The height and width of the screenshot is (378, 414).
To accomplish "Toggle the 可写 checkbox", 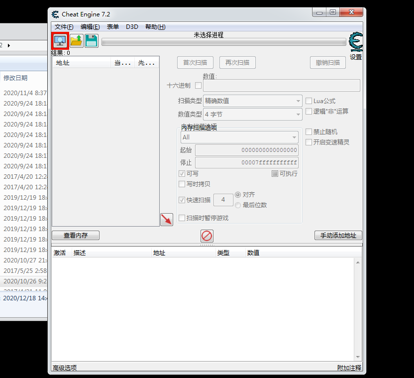I will click(x=182, y=174).
